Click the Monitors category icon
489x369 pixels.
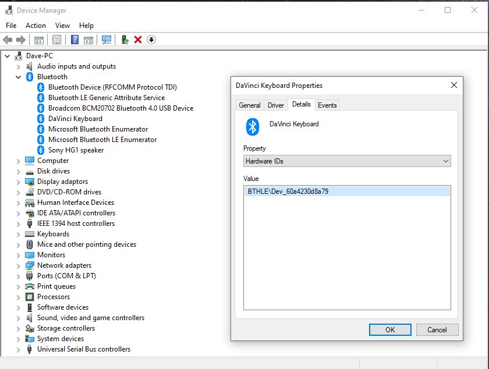(x=30, y=255)
